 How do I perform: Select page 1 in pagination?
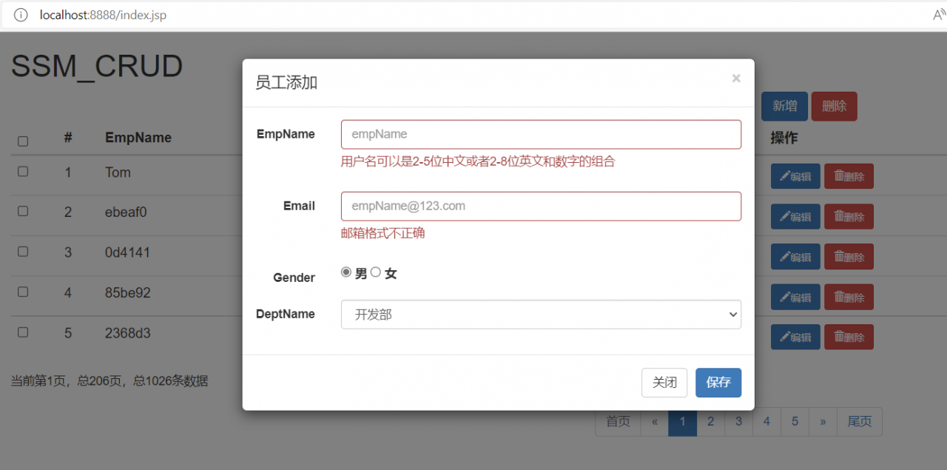pos(683,421)
